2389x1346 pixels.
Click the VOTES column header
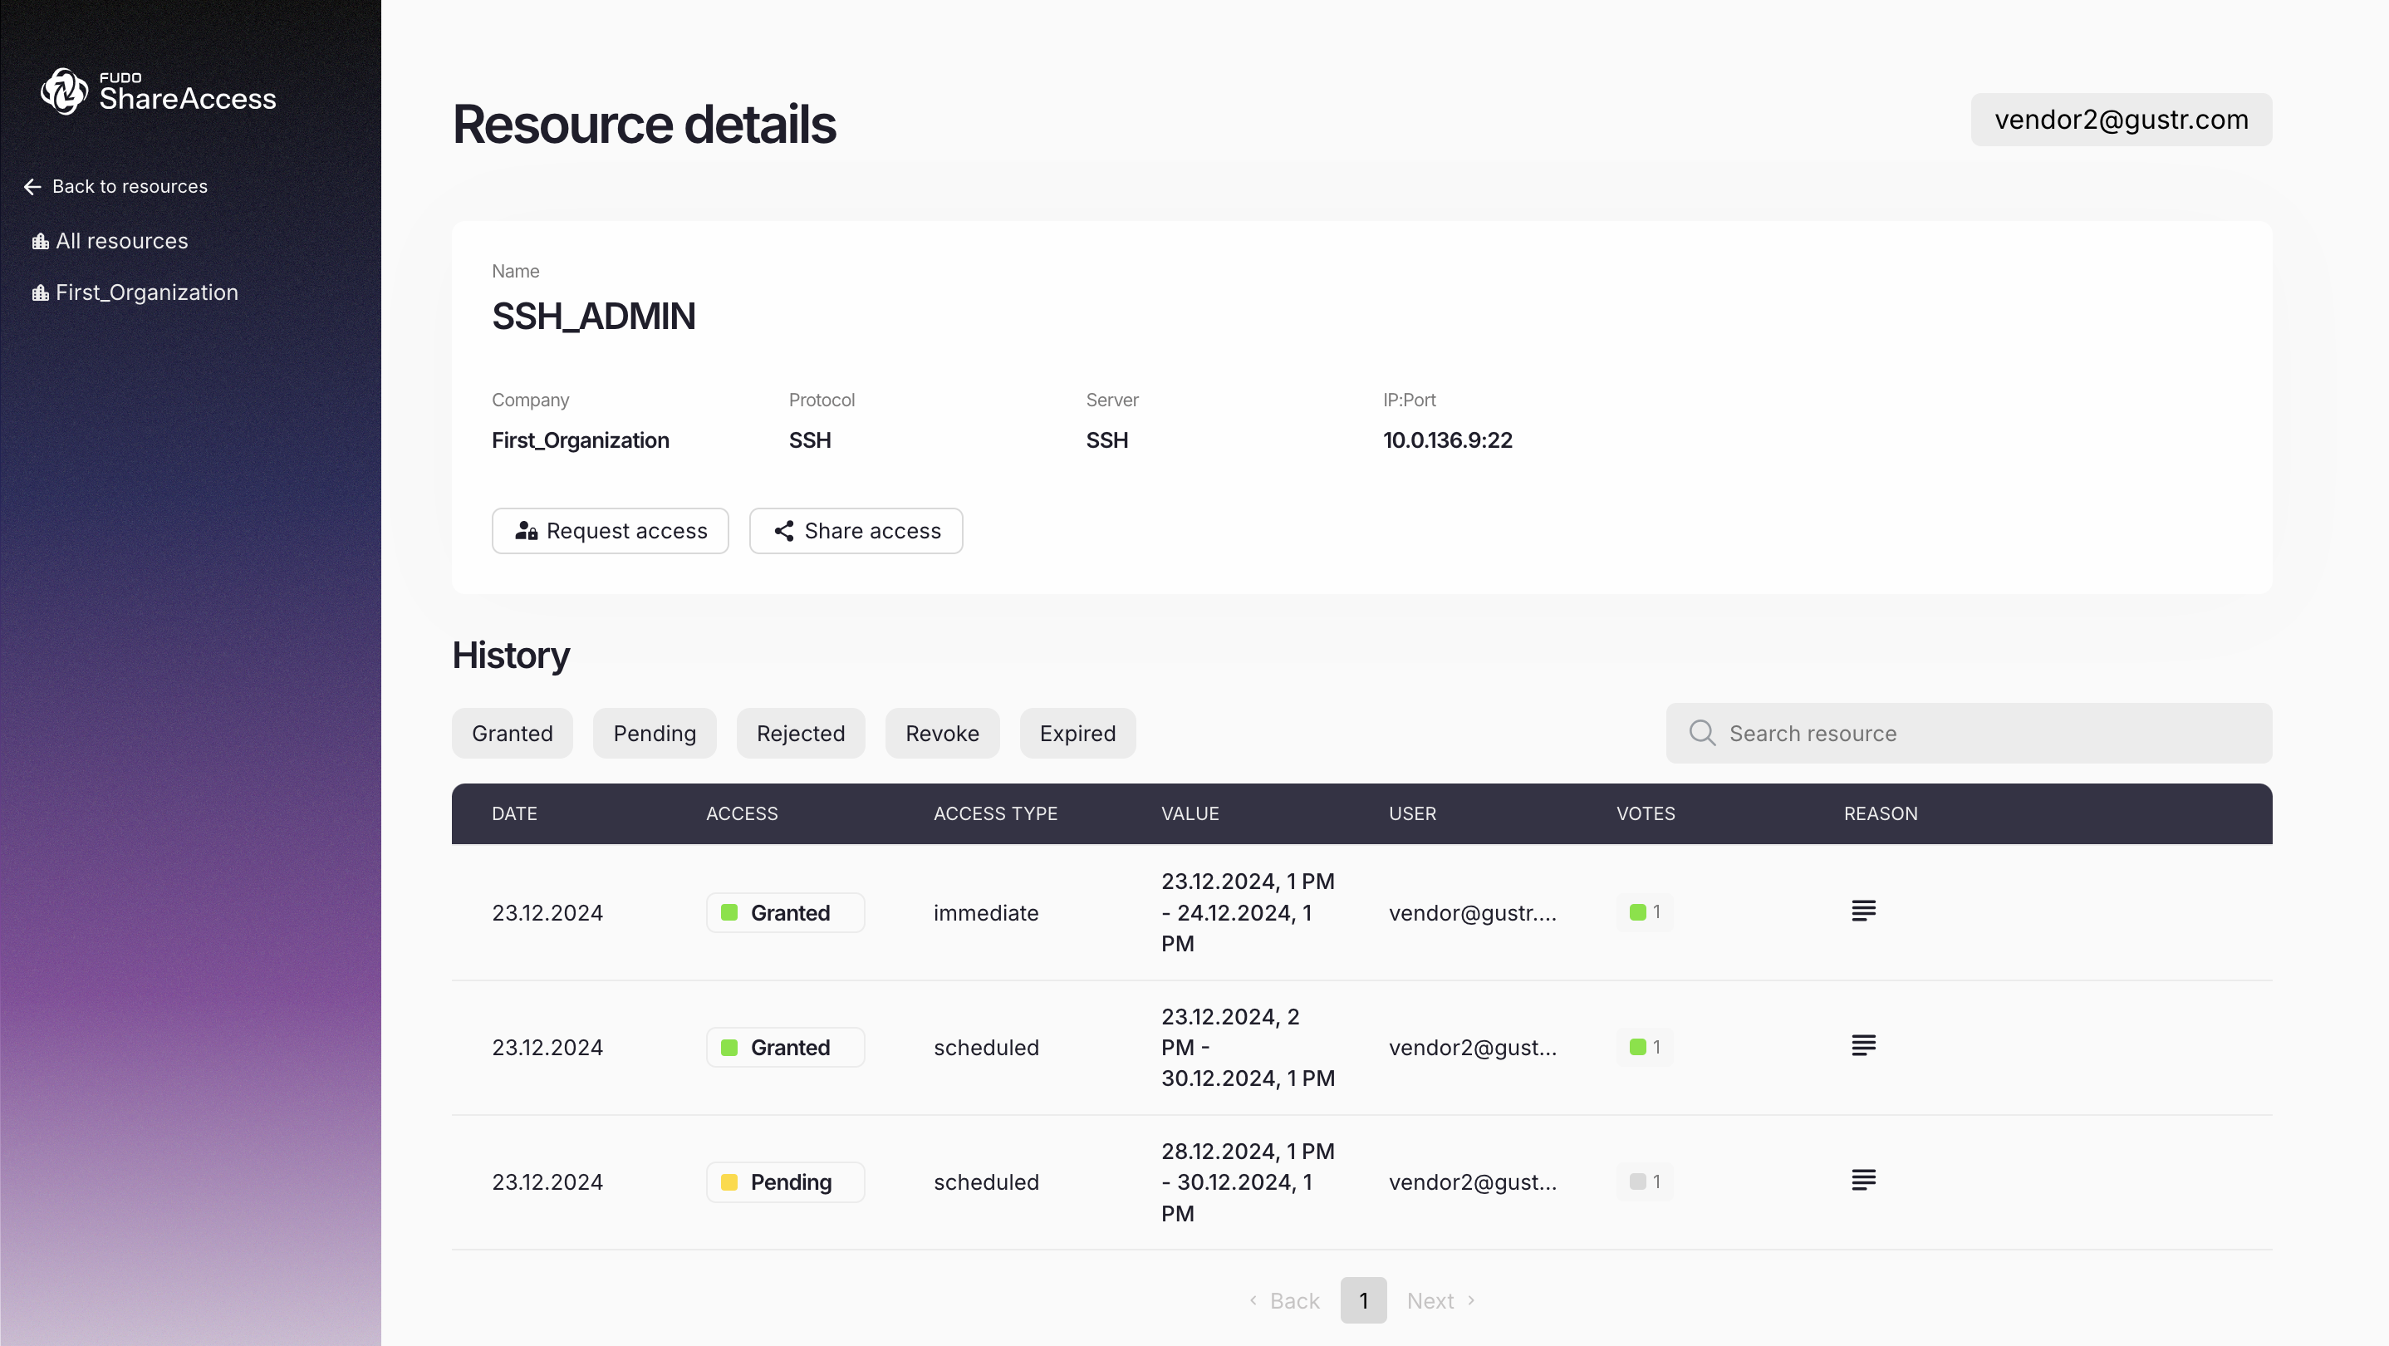point(1646,813)
